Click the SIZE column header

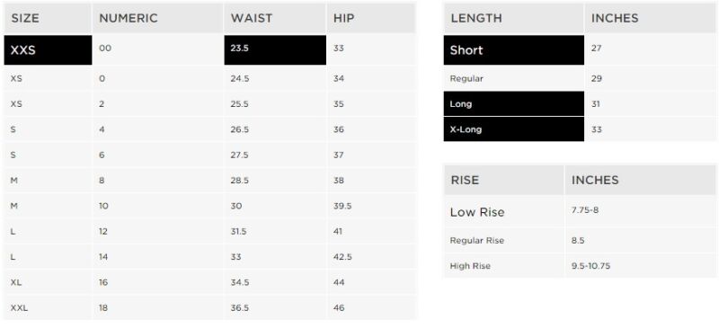(25, 18)
